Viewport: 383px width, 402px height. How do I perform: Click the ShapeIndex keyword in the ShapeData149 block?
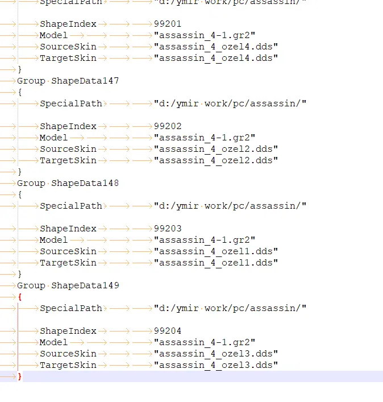68,331
